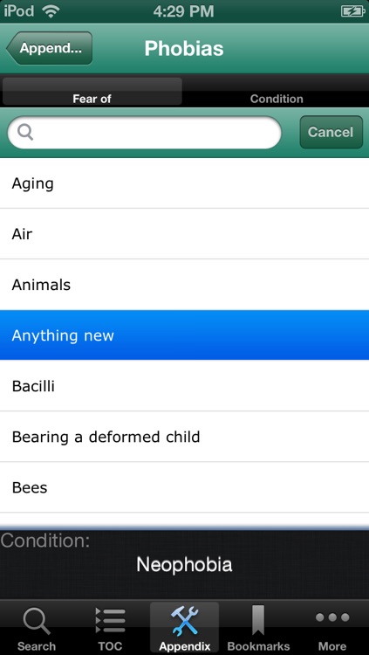The image size is (369, 655).
Task: Tap the magnifier icon in search field
Action: pos(25,132)
